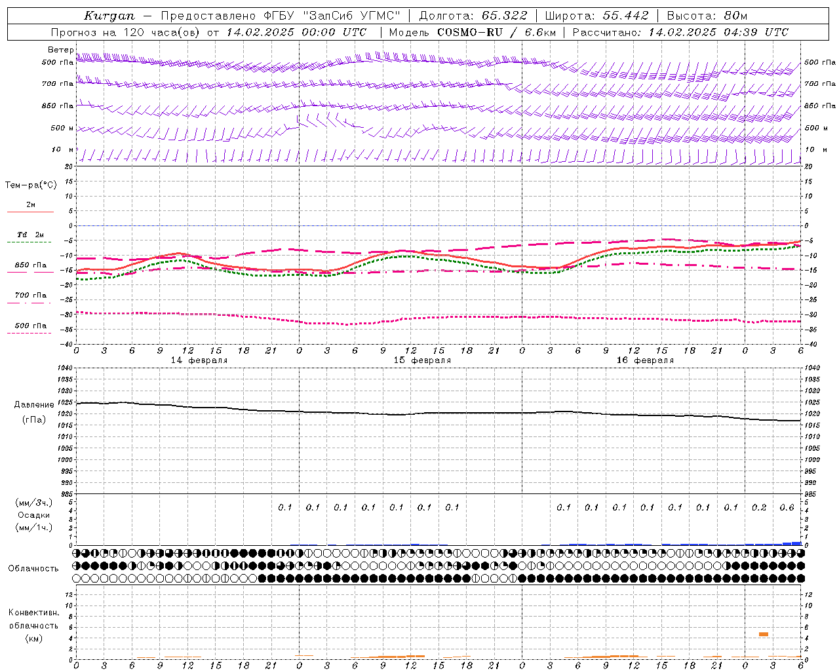Click the last cloud circle in the bottom cloudiness row
The image size is (839, 671).
tap(800, 578)
